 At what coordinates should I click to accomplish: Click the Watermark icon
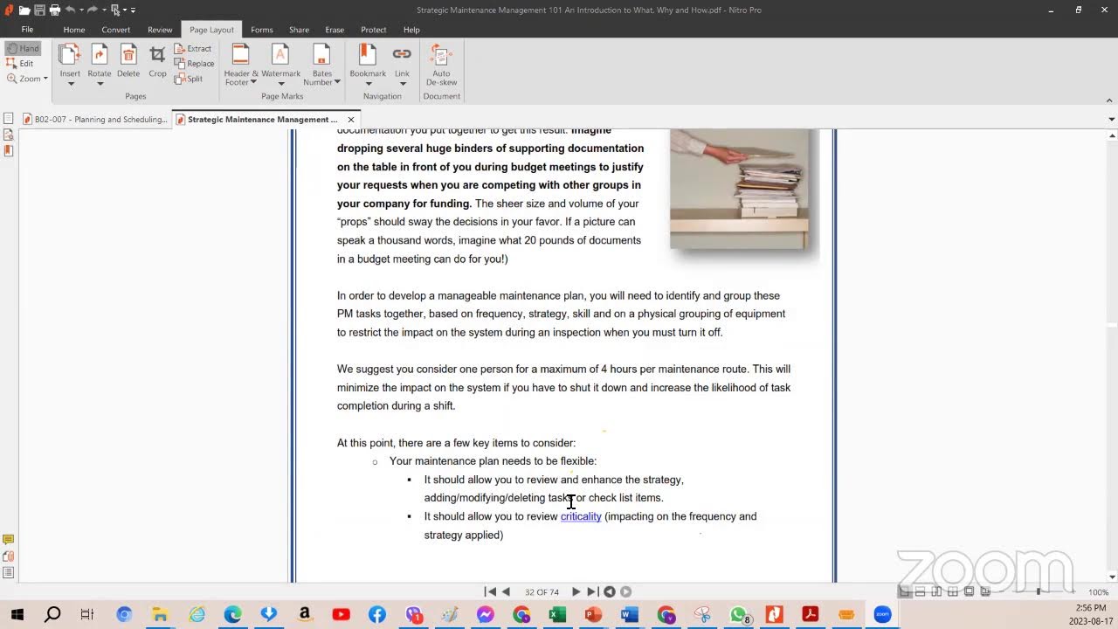tap(280, 54)
